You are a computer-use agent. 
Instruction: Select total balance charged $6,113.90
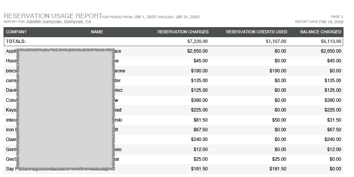(x=331, y=41)
